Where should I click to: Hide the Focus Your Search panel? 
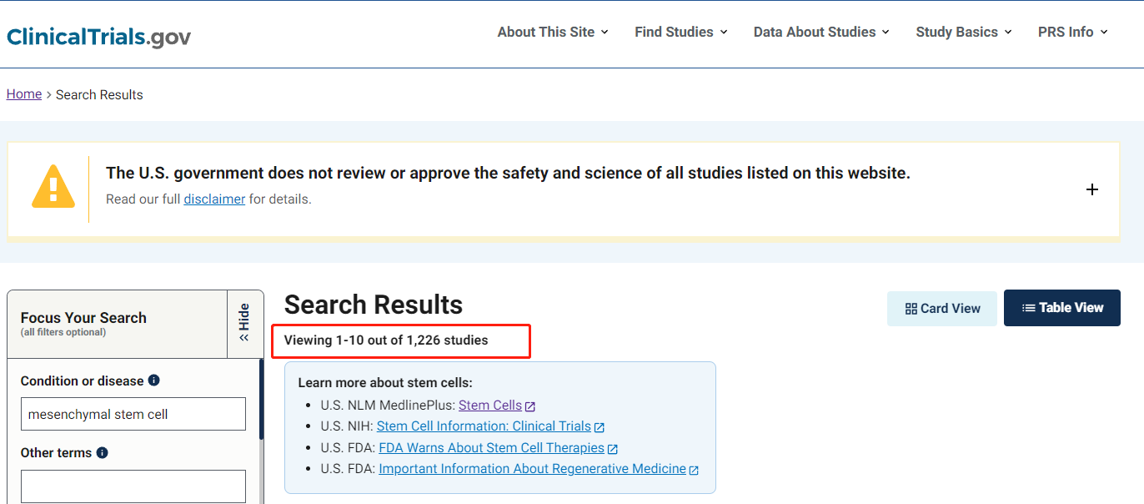[244, 324]
